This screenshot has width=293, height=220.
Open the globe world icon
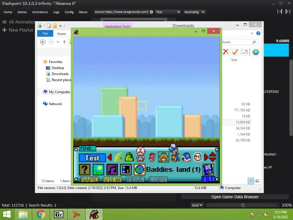coord(139,170)
